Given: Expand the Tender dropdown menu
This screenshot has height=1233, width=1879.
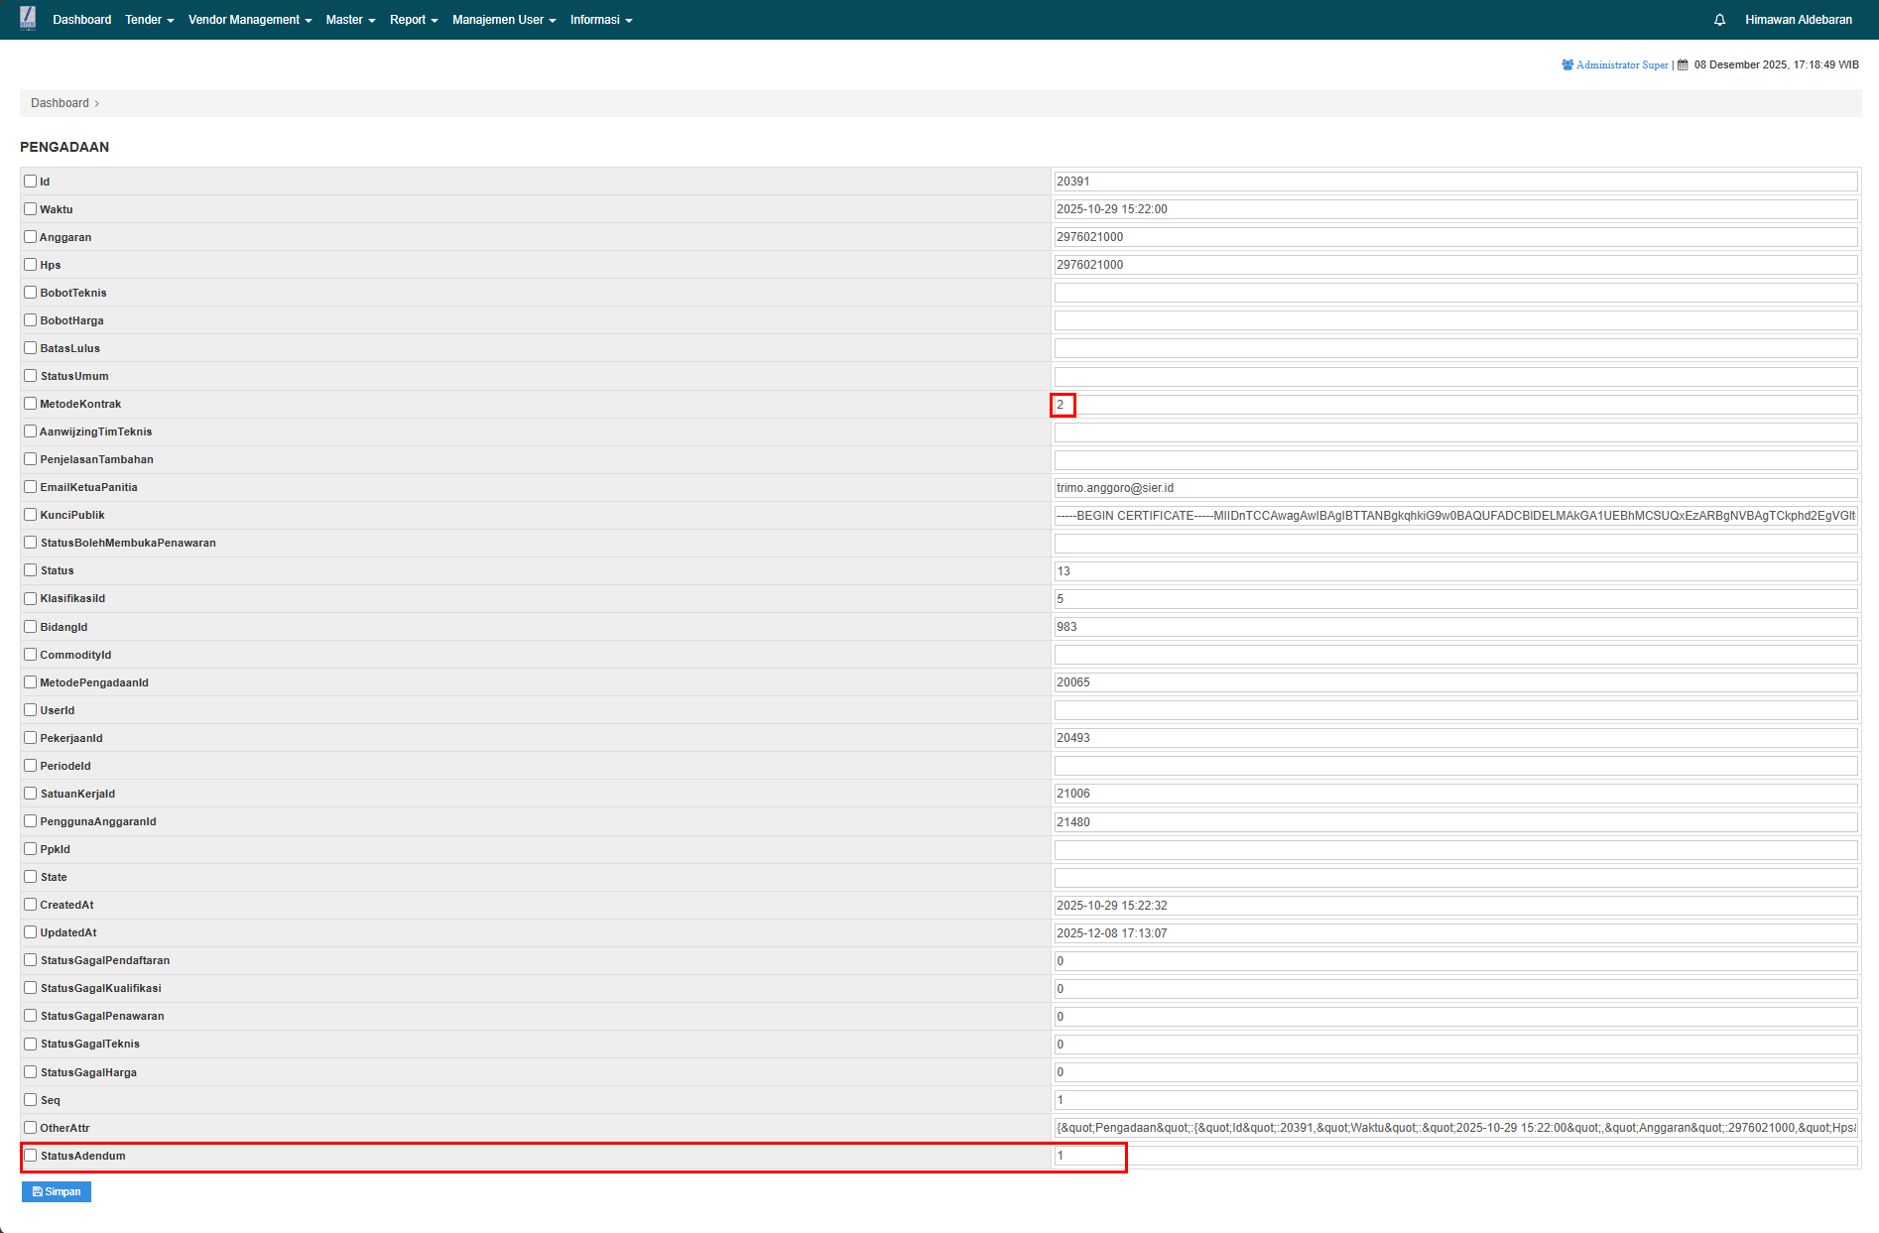Looking at the screenshot, I should click(149, 20).
